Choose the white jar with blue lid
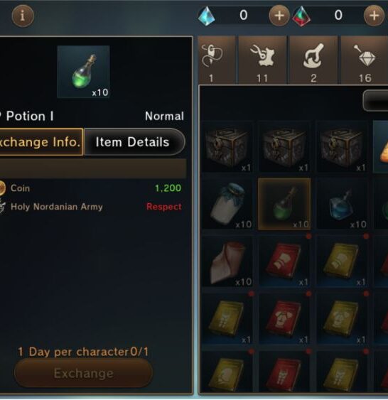The height and width of the screenshot is (400, 388). point(227,204)
